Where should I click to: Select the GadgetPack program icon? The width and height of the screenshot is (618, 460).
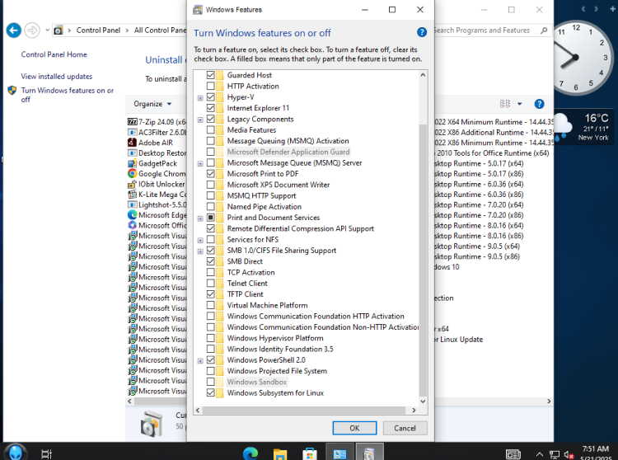(133, 163)
